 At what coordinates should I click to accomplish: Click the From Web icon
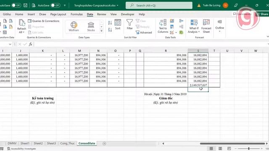pos(5,26)
